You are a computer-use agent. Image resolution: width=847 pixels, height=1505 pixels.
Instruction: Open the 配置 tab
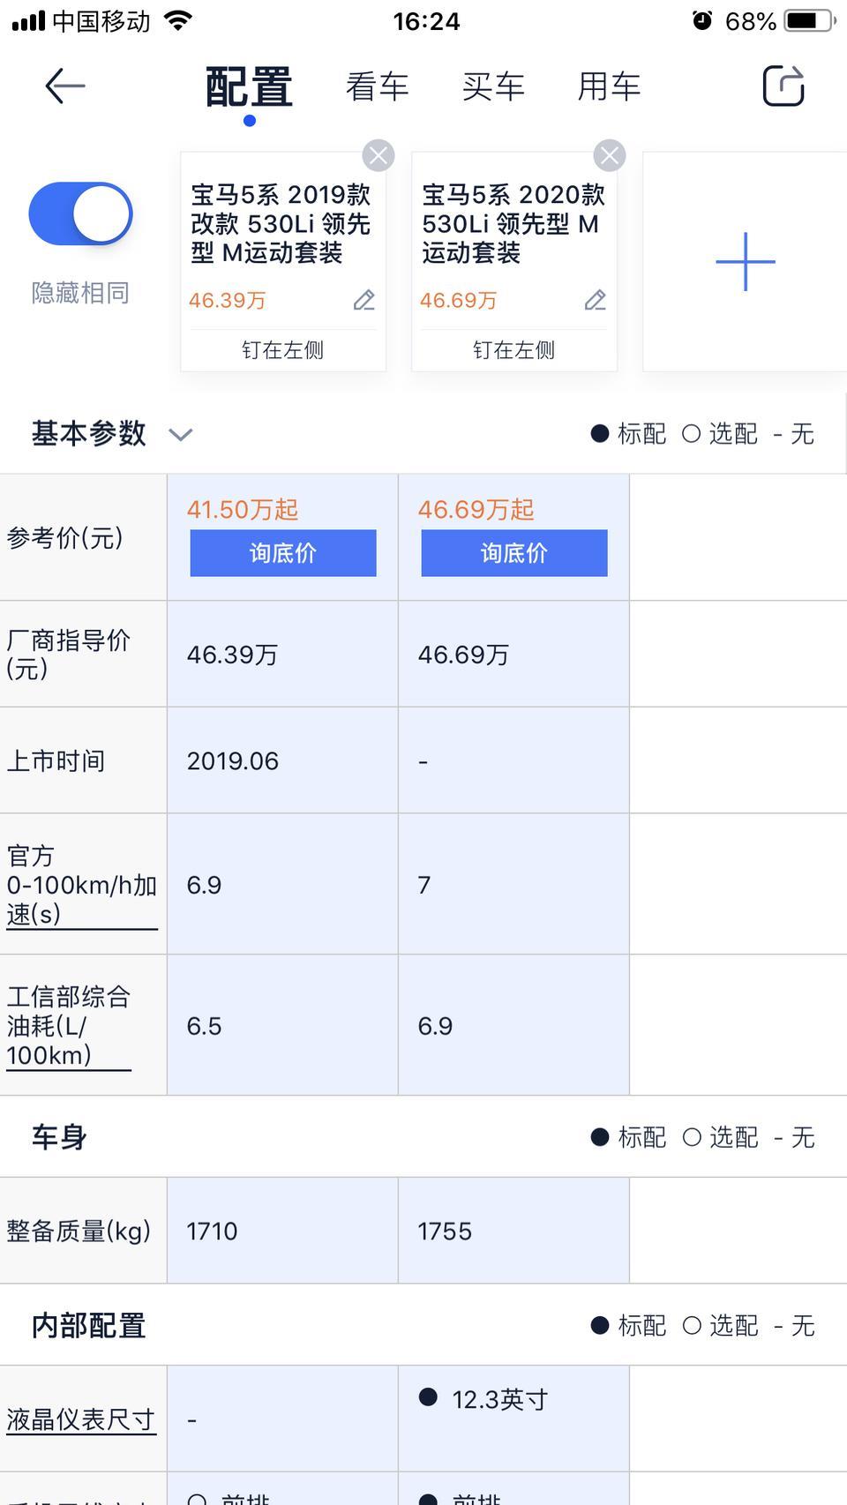(x=250, y=86)
